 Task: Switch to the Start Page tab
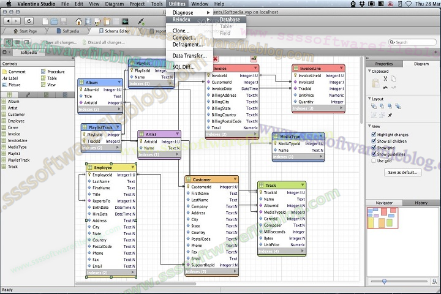(x=25, y=31)
